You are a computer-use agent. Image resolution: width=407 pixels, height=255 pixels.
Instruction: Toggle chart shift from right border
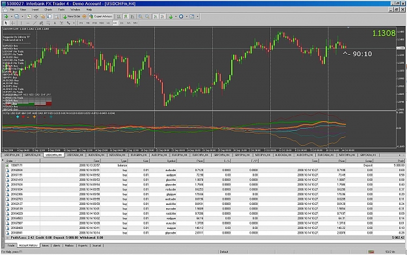point(162,16)
